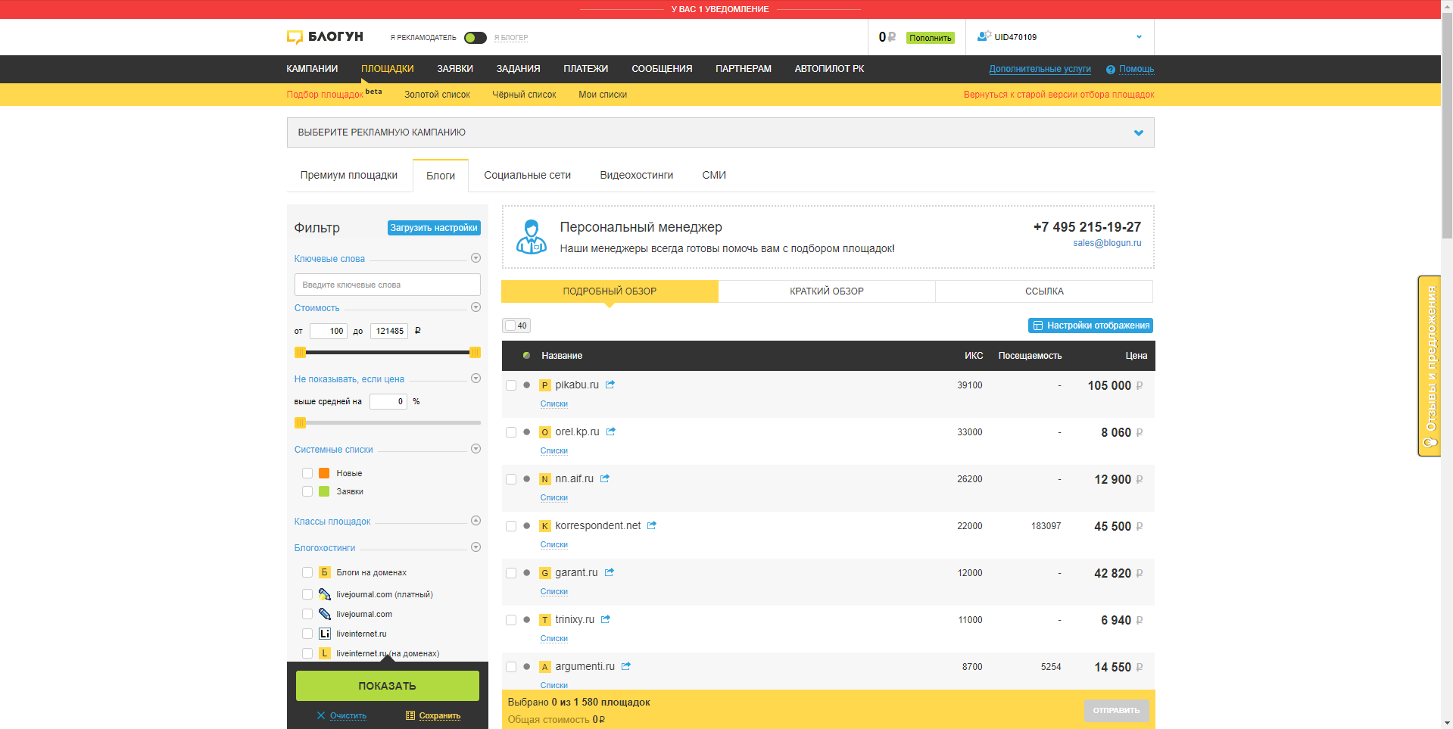Image resolution: width=1453 pixels, height=729 pixels.
Task: Click the G letter icon of garant.ru
Action: pos(544,573)
